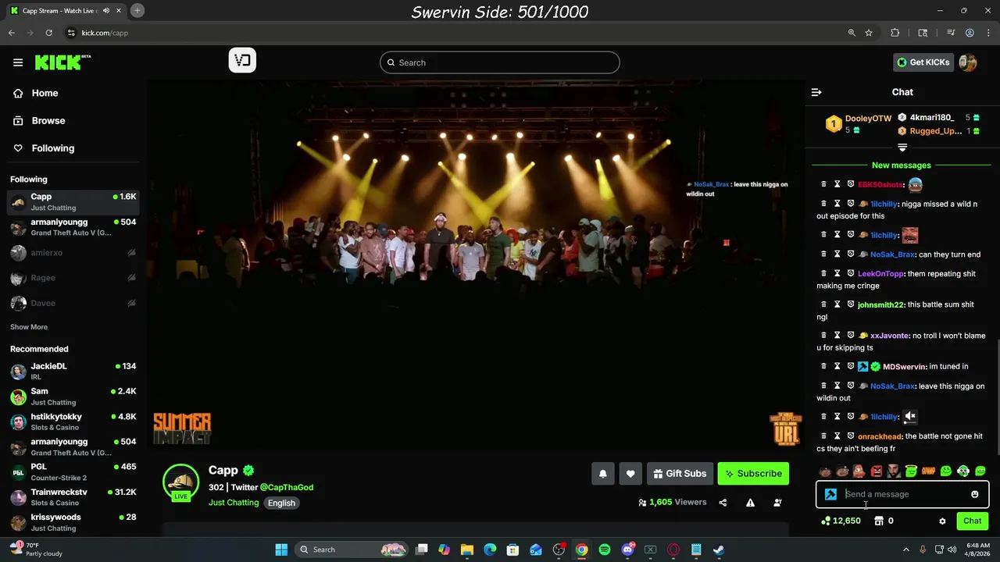This screenshot has height=562, width=1000.
Task: Open Discord from the taskbar
Action: point(627,550)
